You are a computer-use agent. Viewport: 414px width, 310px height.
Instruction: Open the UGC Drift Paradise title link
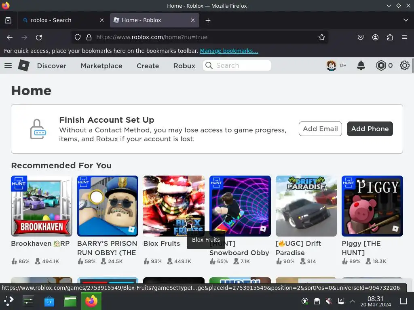click(x=298, y=248)
